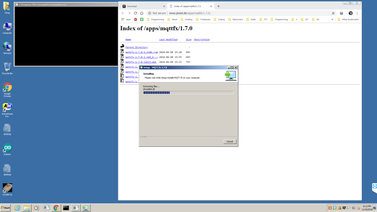Image resolution: width=377 pixels, height=212 pixels.
Task: Sort the listing by Description
Action: click(x=202, y=39)
